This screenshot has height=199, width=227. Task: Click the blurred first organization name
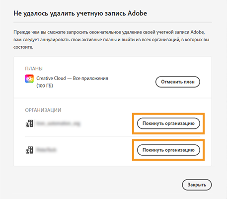(58, 123)
